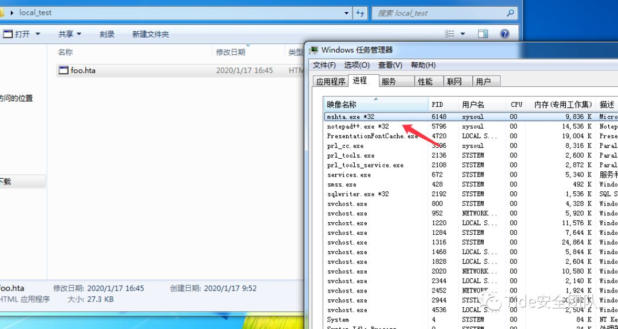The height and width of the screenshot is (329, 618).
Task: Select the foo.hta file icon
Action: tap(64, 70)
